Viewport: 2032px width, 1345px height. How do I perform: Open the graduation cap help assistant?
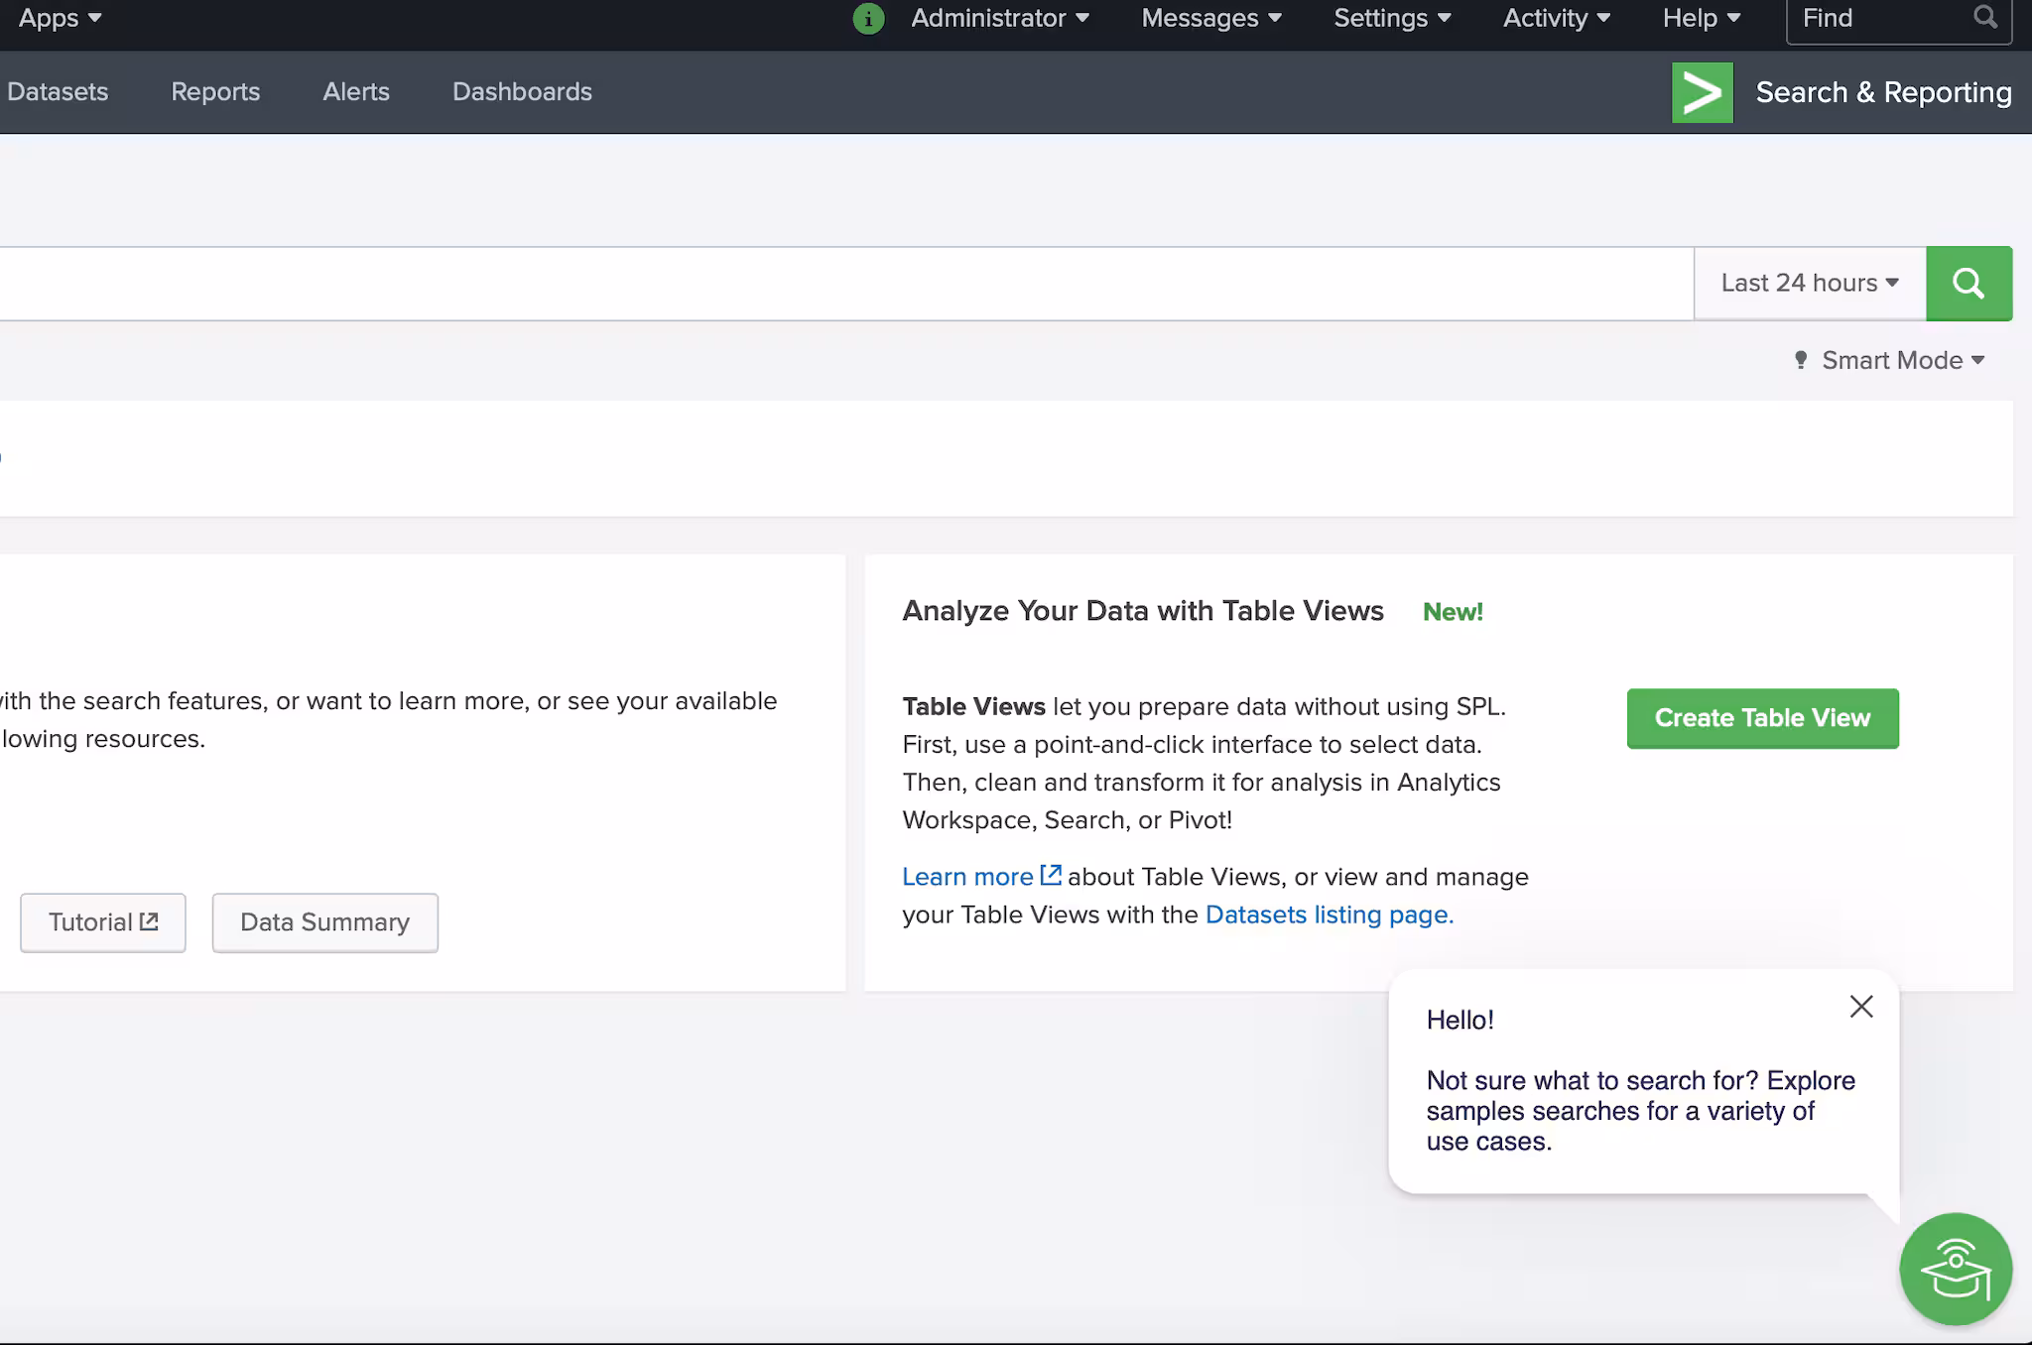click(x=1955, y=1269)
